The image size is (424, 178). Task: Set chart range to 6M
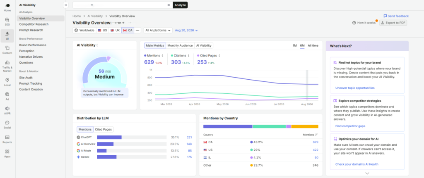(302, 45)
